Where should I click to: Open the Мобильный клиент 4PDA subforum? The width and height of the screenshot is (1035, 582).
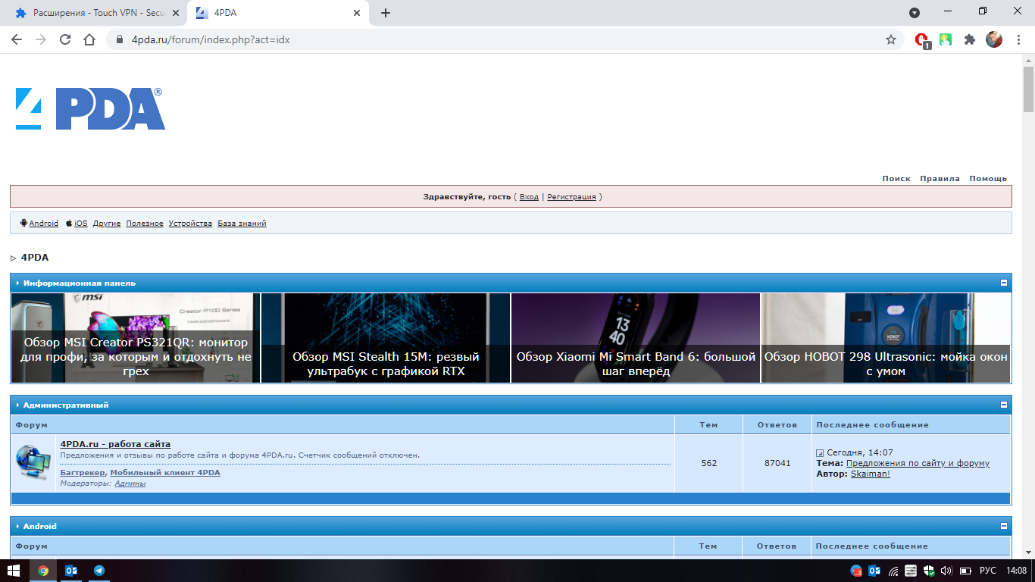(x=165, y=473)
